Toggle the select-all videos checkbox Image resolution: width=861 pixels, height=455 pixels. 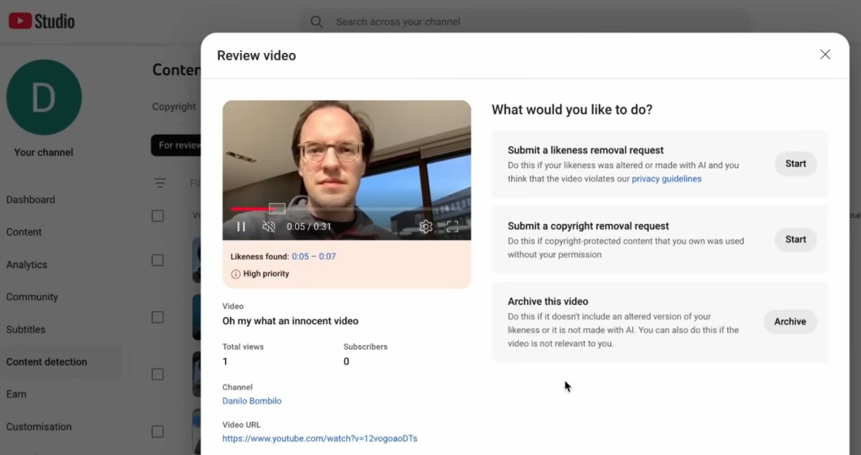[x=158, y=216]
